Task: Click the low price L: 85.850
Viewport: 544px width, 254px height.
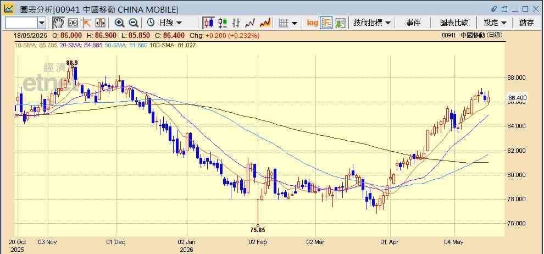Action: [x=137, y=35]
